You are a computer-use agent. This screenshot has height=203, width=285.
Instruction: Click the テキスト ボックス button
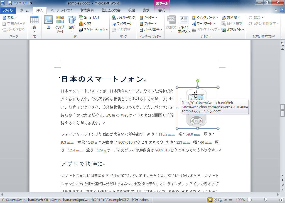[x=184, y=24]
